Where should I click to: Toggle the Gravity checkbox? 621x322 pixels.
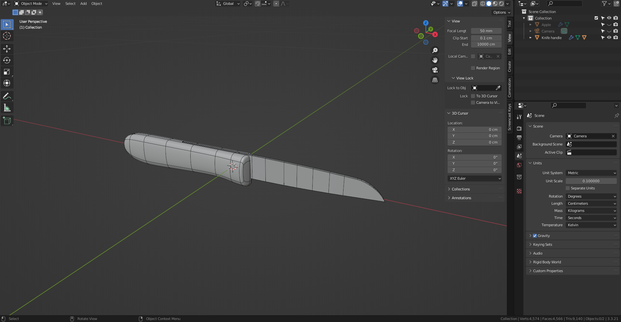tap(535, 236)
